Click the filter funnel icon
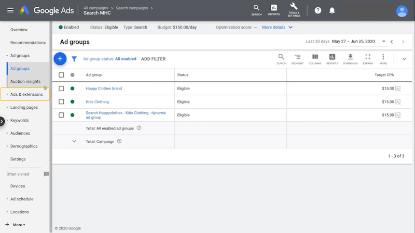This screenshot has width=415, height=233. (x=74, y=59)
